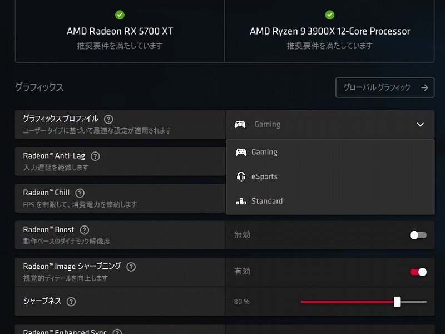
Task: Click help icon beside Radeon Anti-Lag
Action: [x=95, y=156]
